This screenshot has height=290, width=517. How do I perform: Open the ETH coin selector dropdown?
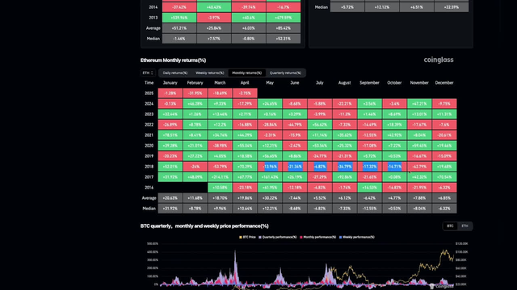(x=148, y=73)
